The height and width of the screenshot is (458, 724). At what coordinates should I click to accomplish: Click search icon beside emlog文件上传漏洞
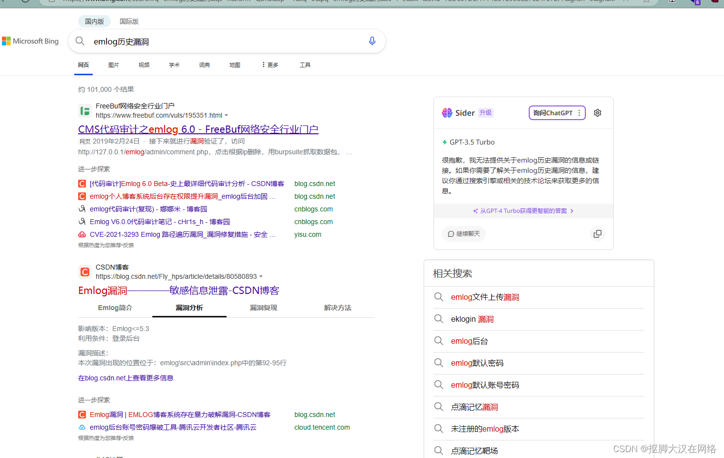[x=438, y=297]
